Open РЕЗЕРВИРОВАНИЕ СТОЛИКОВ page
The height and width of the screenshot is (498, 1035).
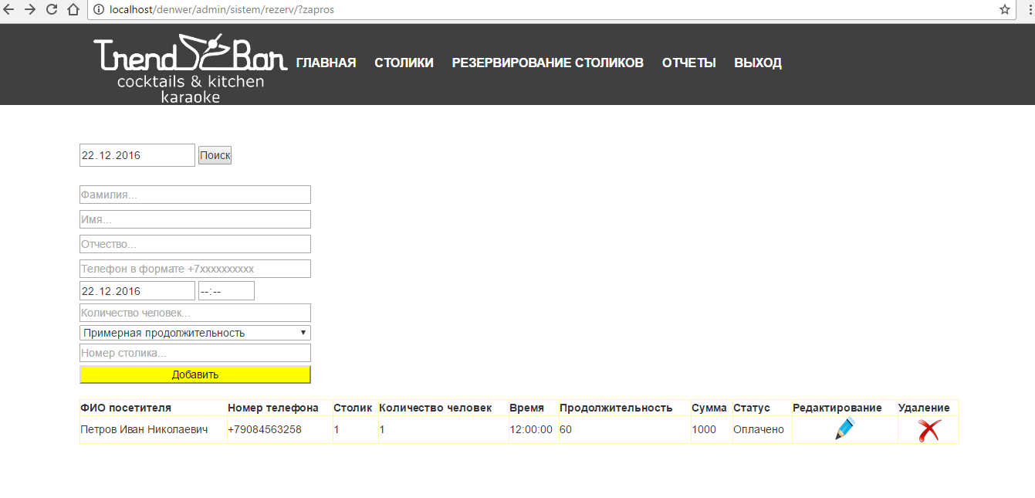click(547, 63)
